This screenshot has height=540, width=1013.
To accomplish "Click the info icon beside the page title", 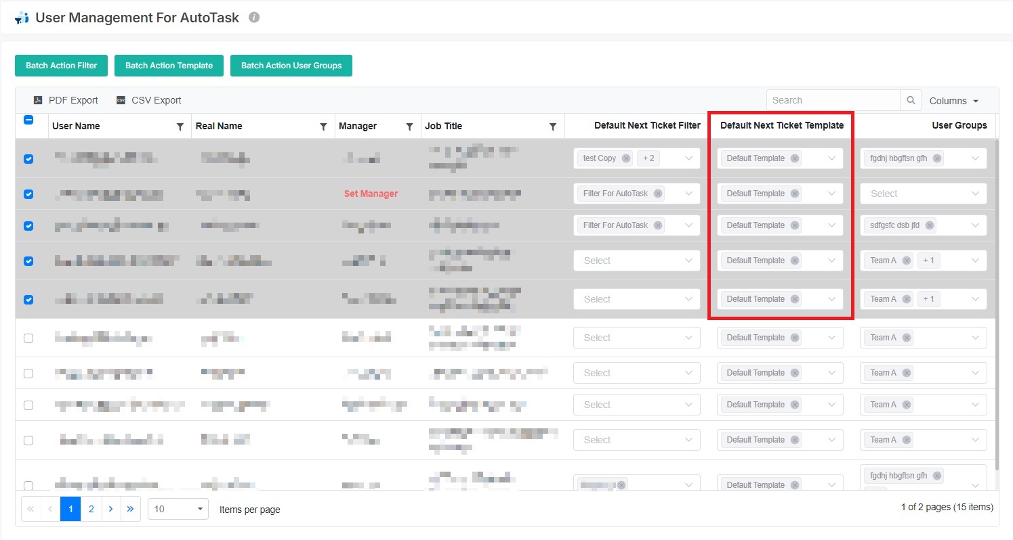I will (x=253, y=18).
